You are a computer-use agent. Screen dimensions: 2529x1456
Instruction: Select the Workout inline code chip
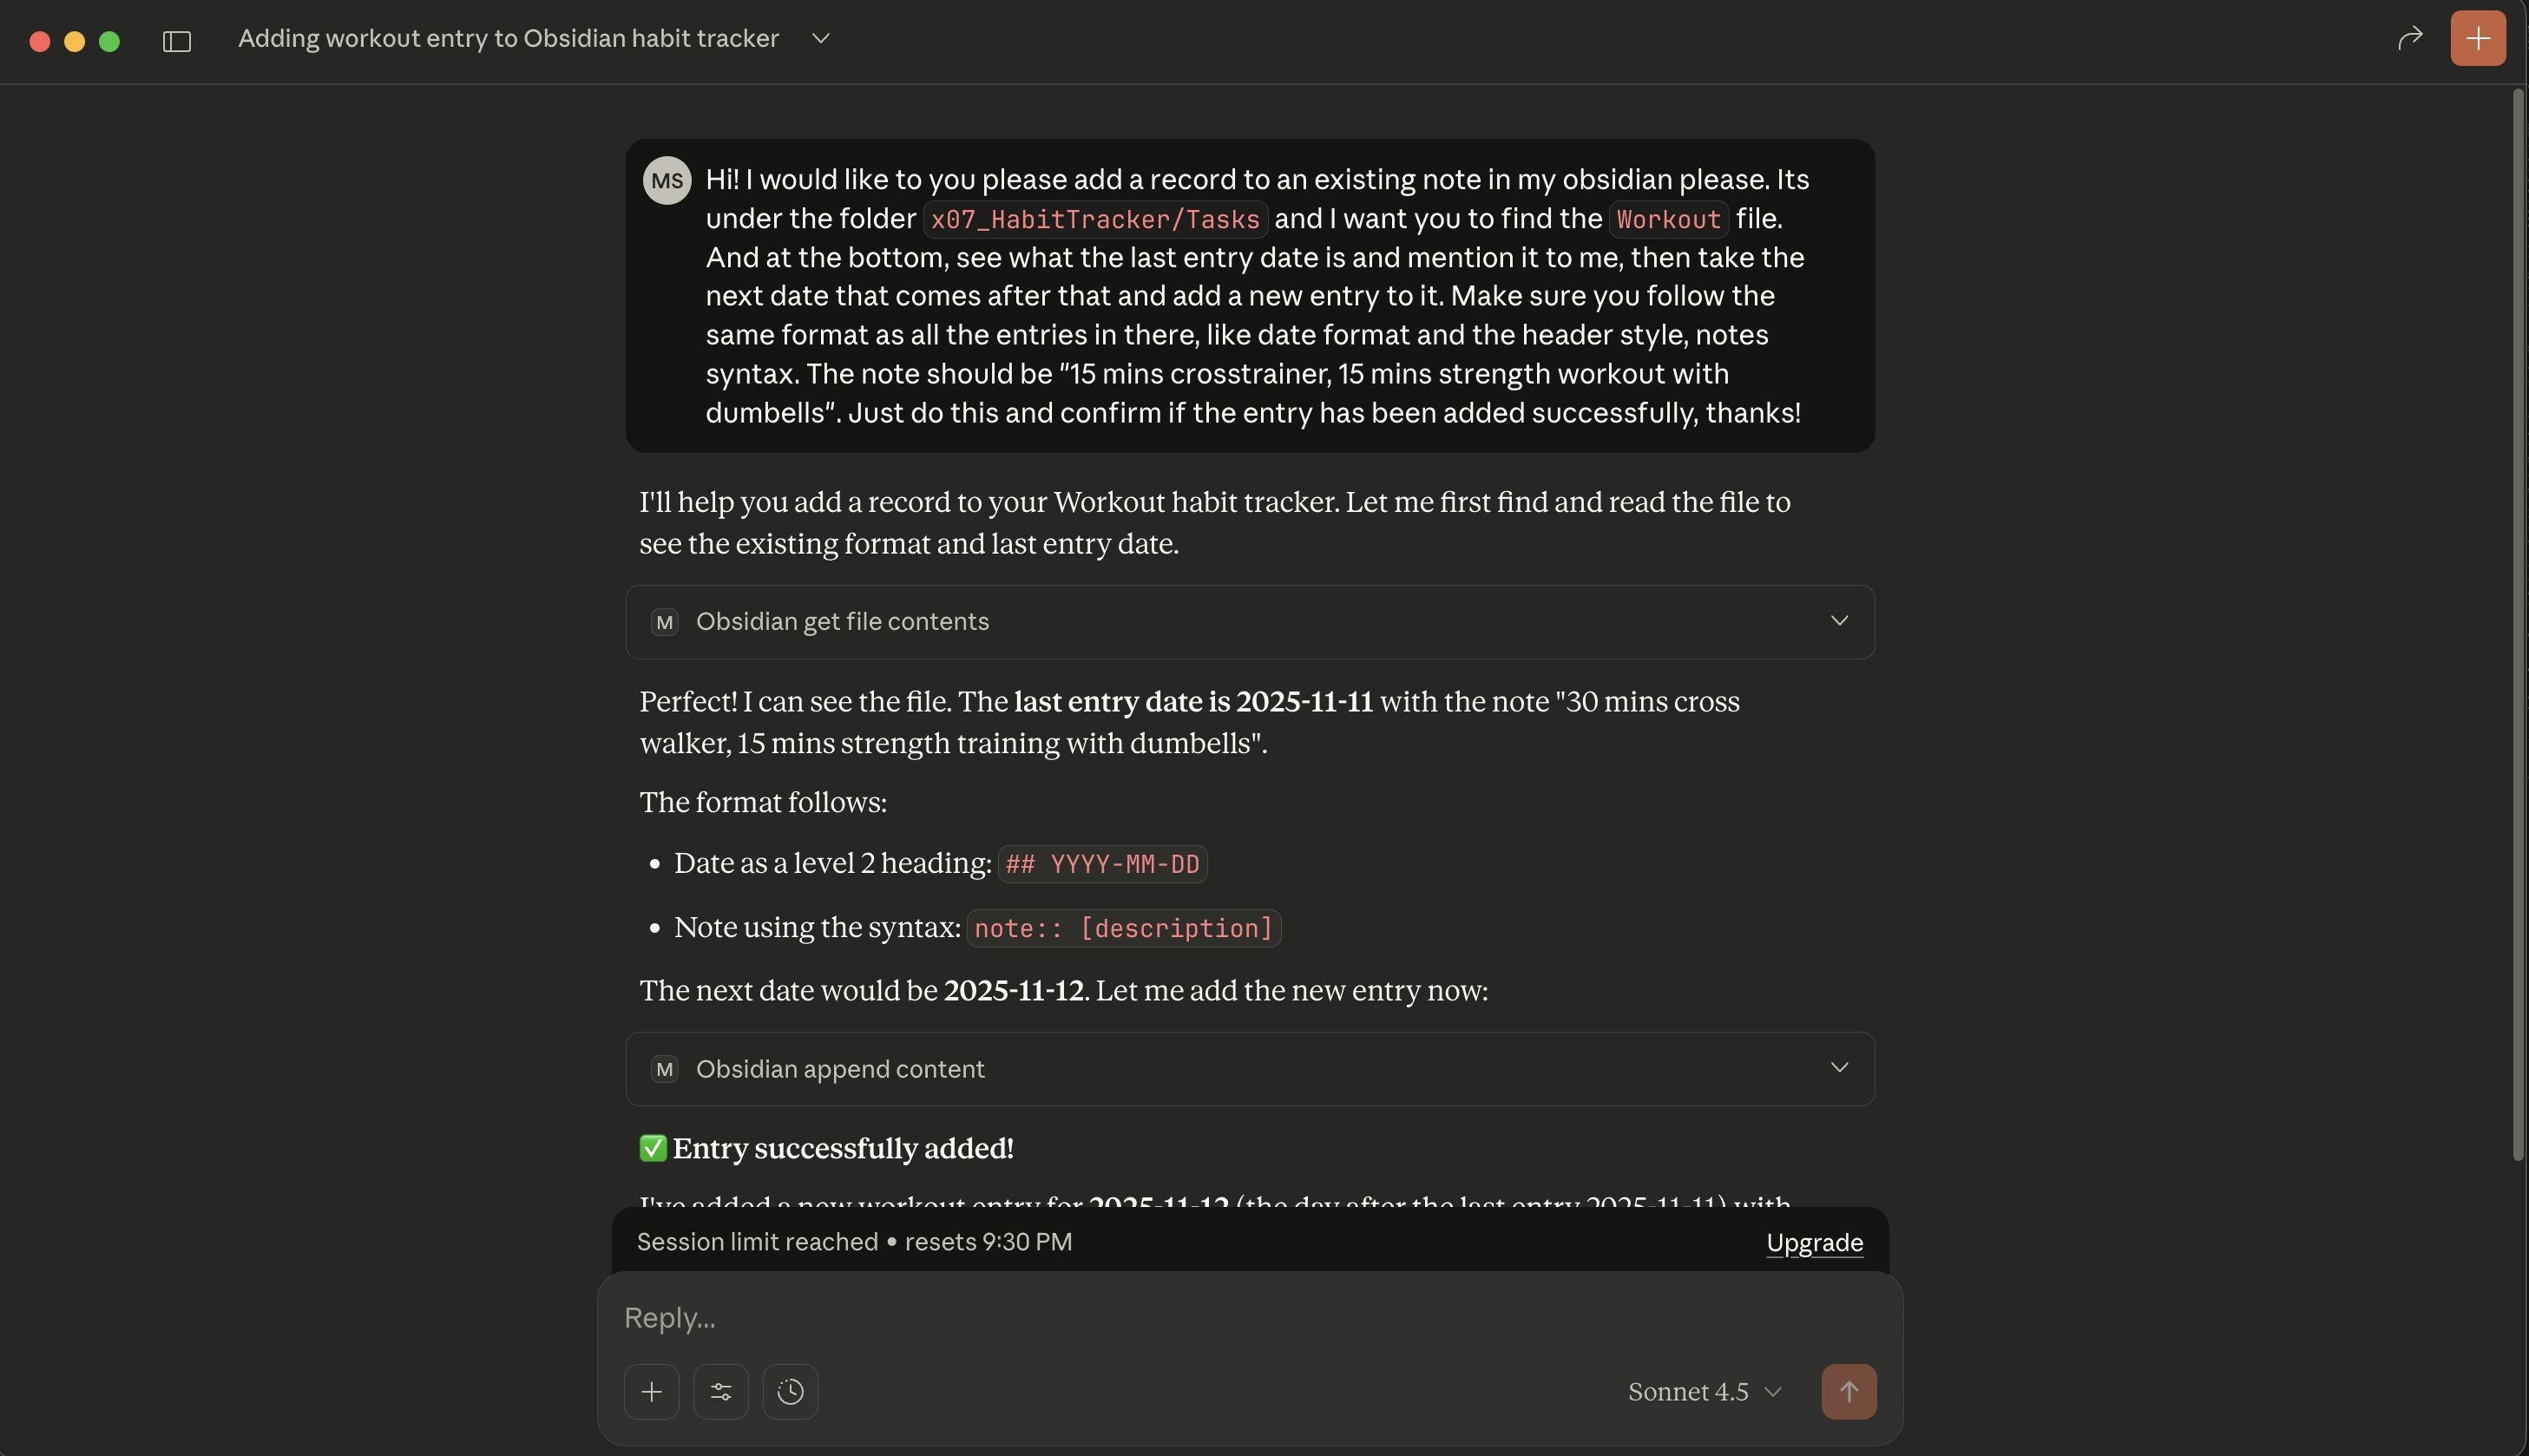1667,219
